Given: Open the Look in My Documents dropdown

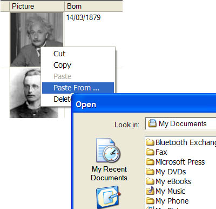Looking at the screenshot, I should [x=180, y=123].
